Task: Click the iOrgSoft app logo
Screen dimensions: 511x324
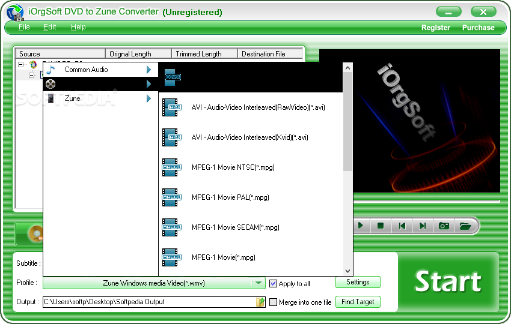Action: [15, 13]
